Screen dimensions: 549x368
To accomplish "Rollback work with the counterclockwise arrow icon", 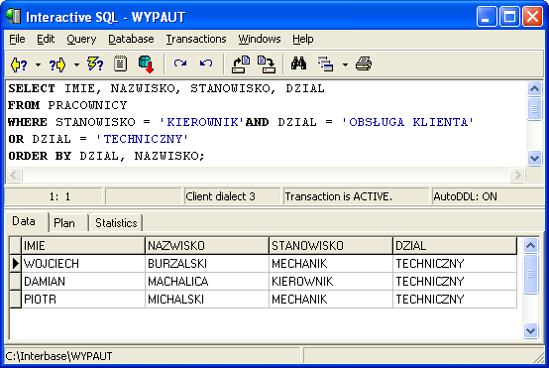I will pos(206,63).
